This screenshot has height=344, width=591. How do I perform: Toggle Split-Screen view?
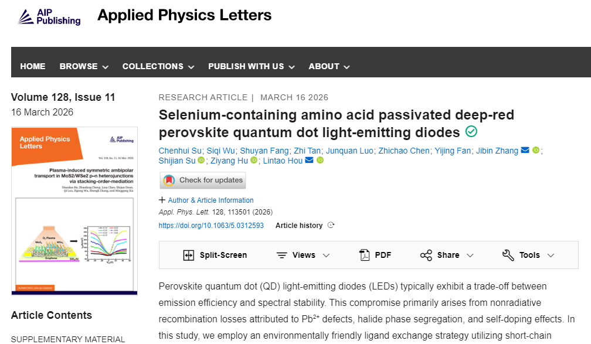215,255
